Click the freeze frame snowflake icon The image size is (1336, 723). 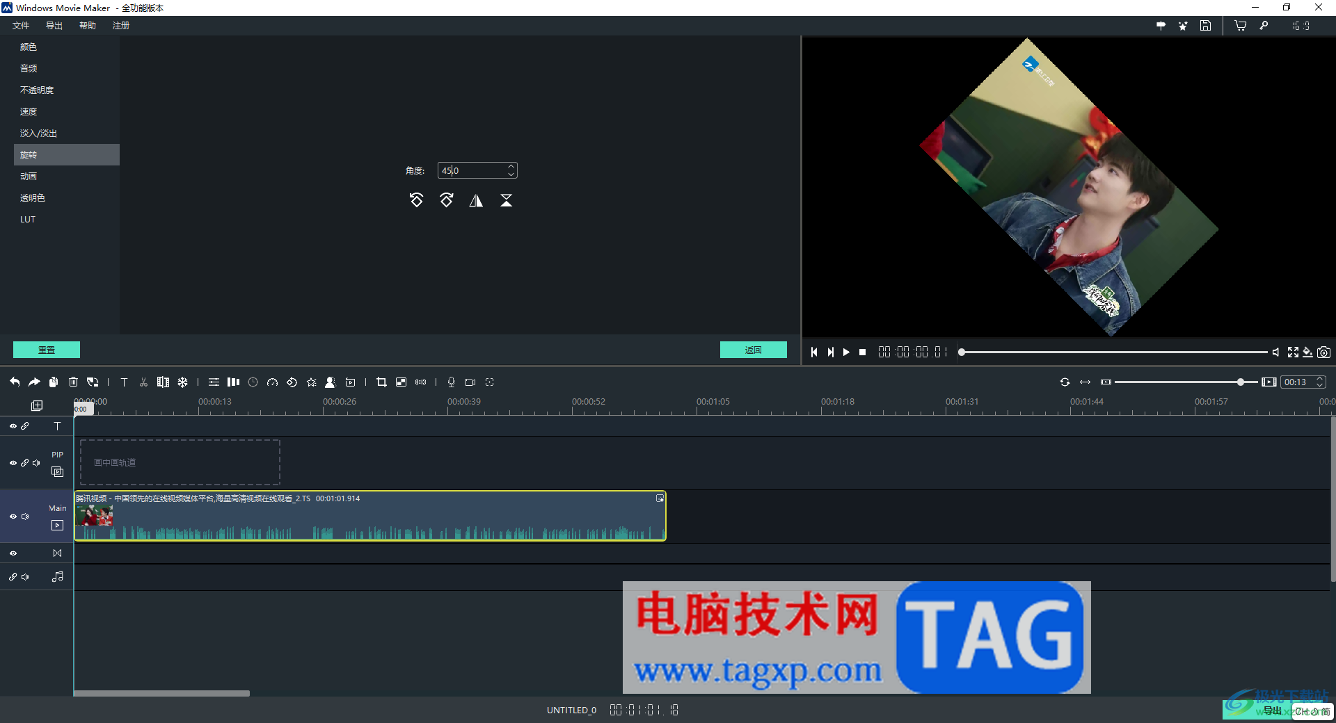click(182, 382)
